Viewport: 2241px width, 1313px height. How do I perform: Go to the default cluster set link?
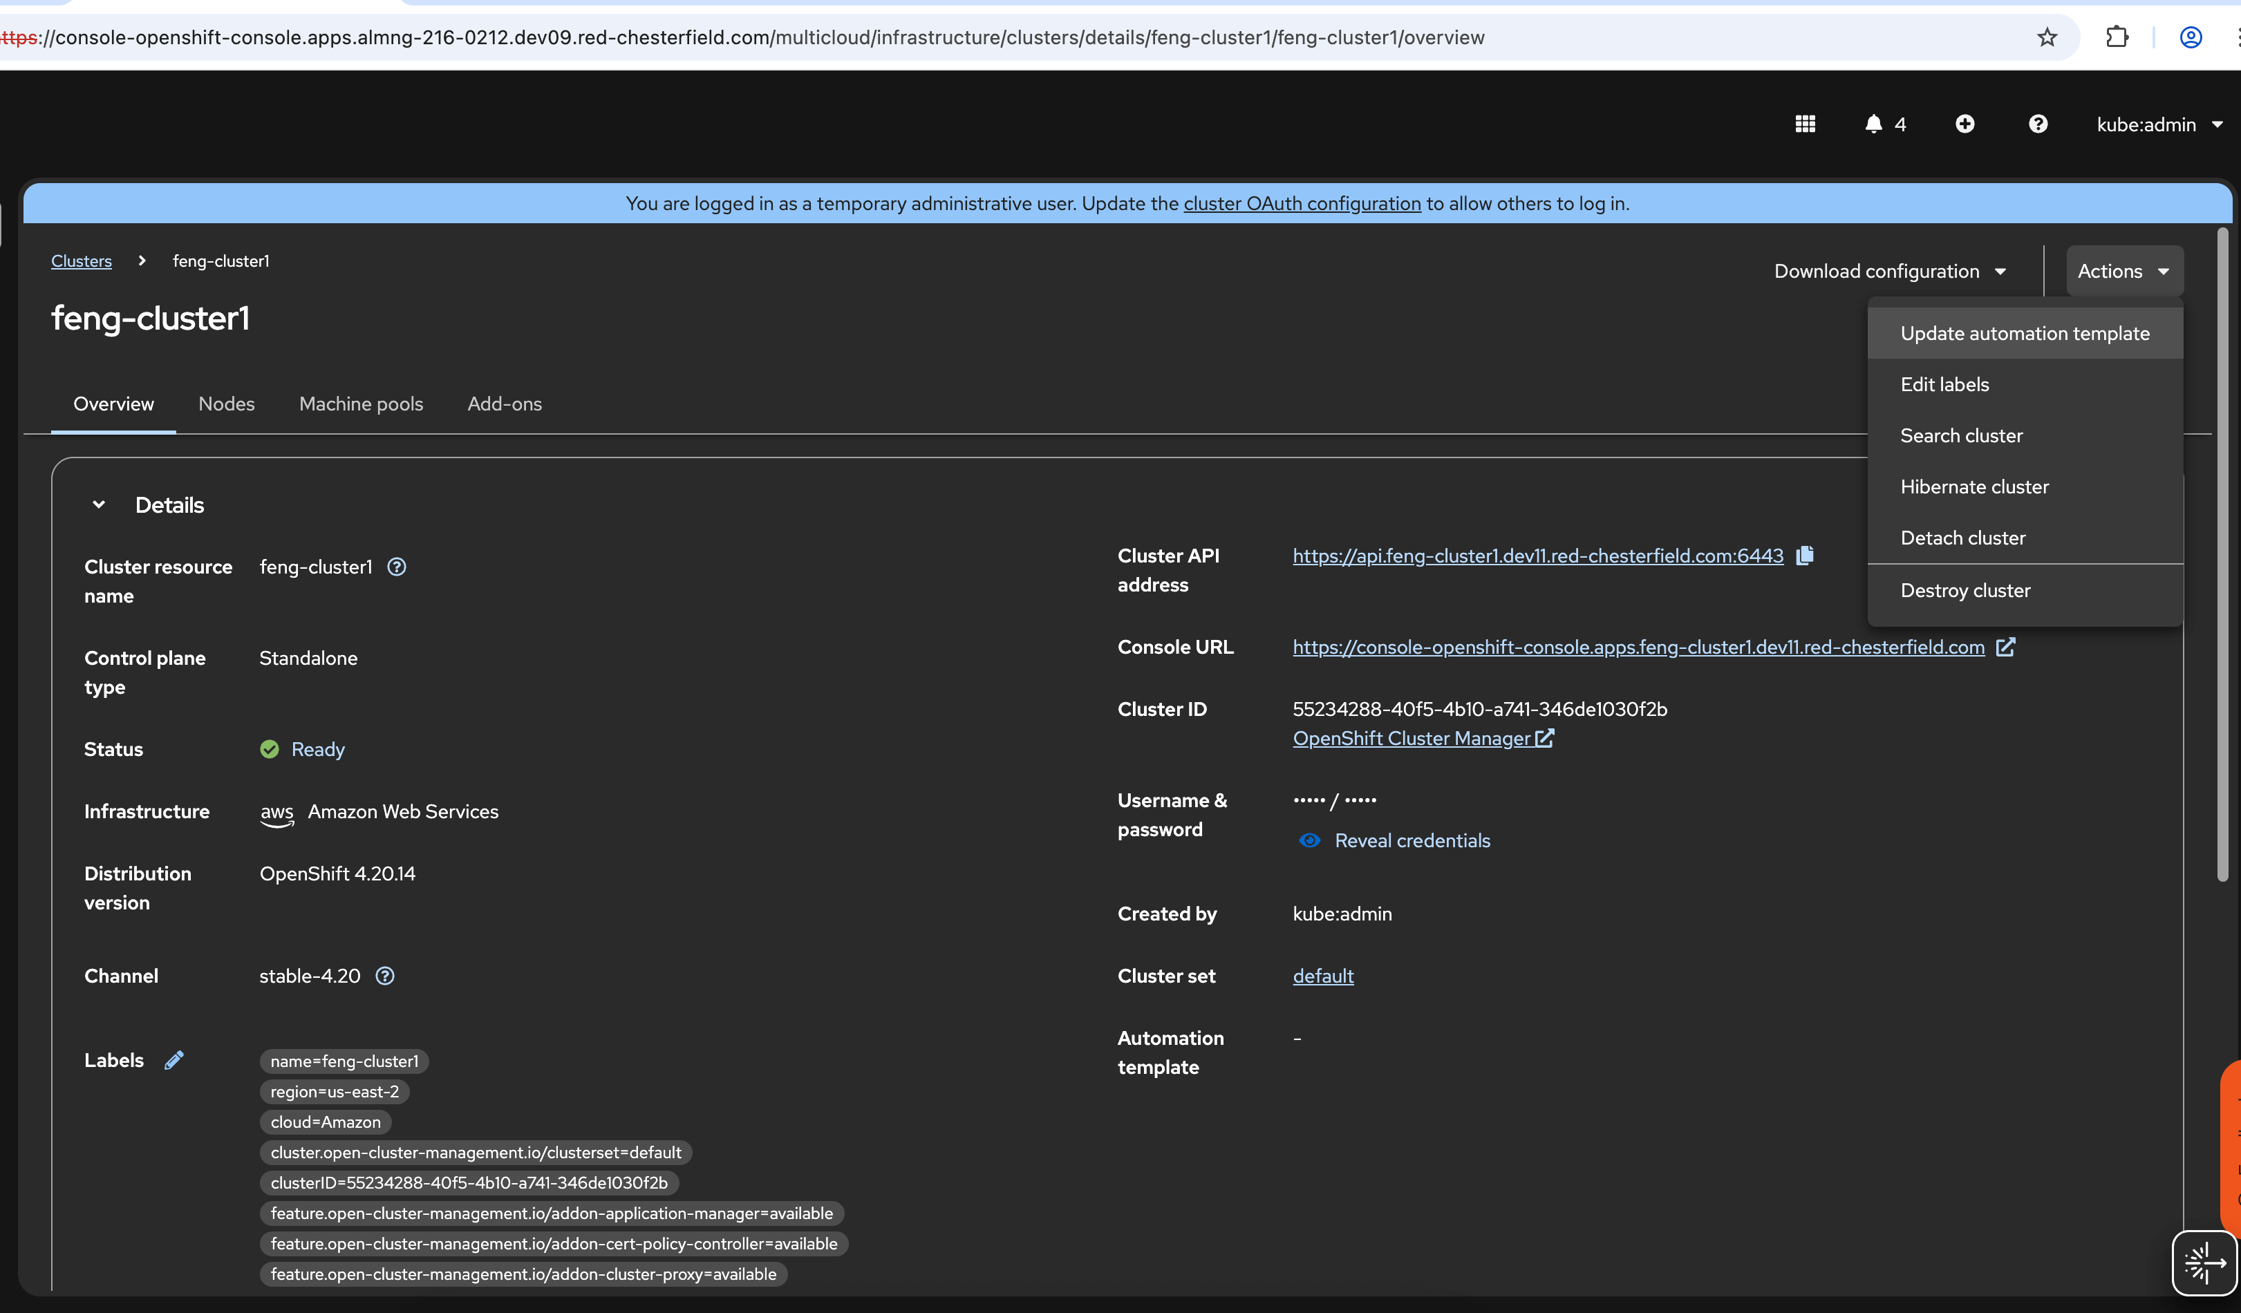click(1322, 976)
